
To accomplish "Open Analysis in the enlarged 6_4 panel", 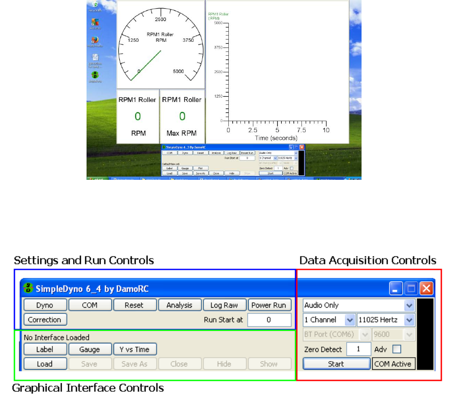I will click(180, 305).
